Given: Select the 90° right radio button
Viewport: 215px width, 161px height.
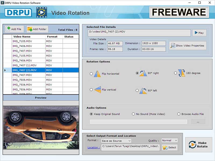Looking at the screenshot, I should 137,73.
